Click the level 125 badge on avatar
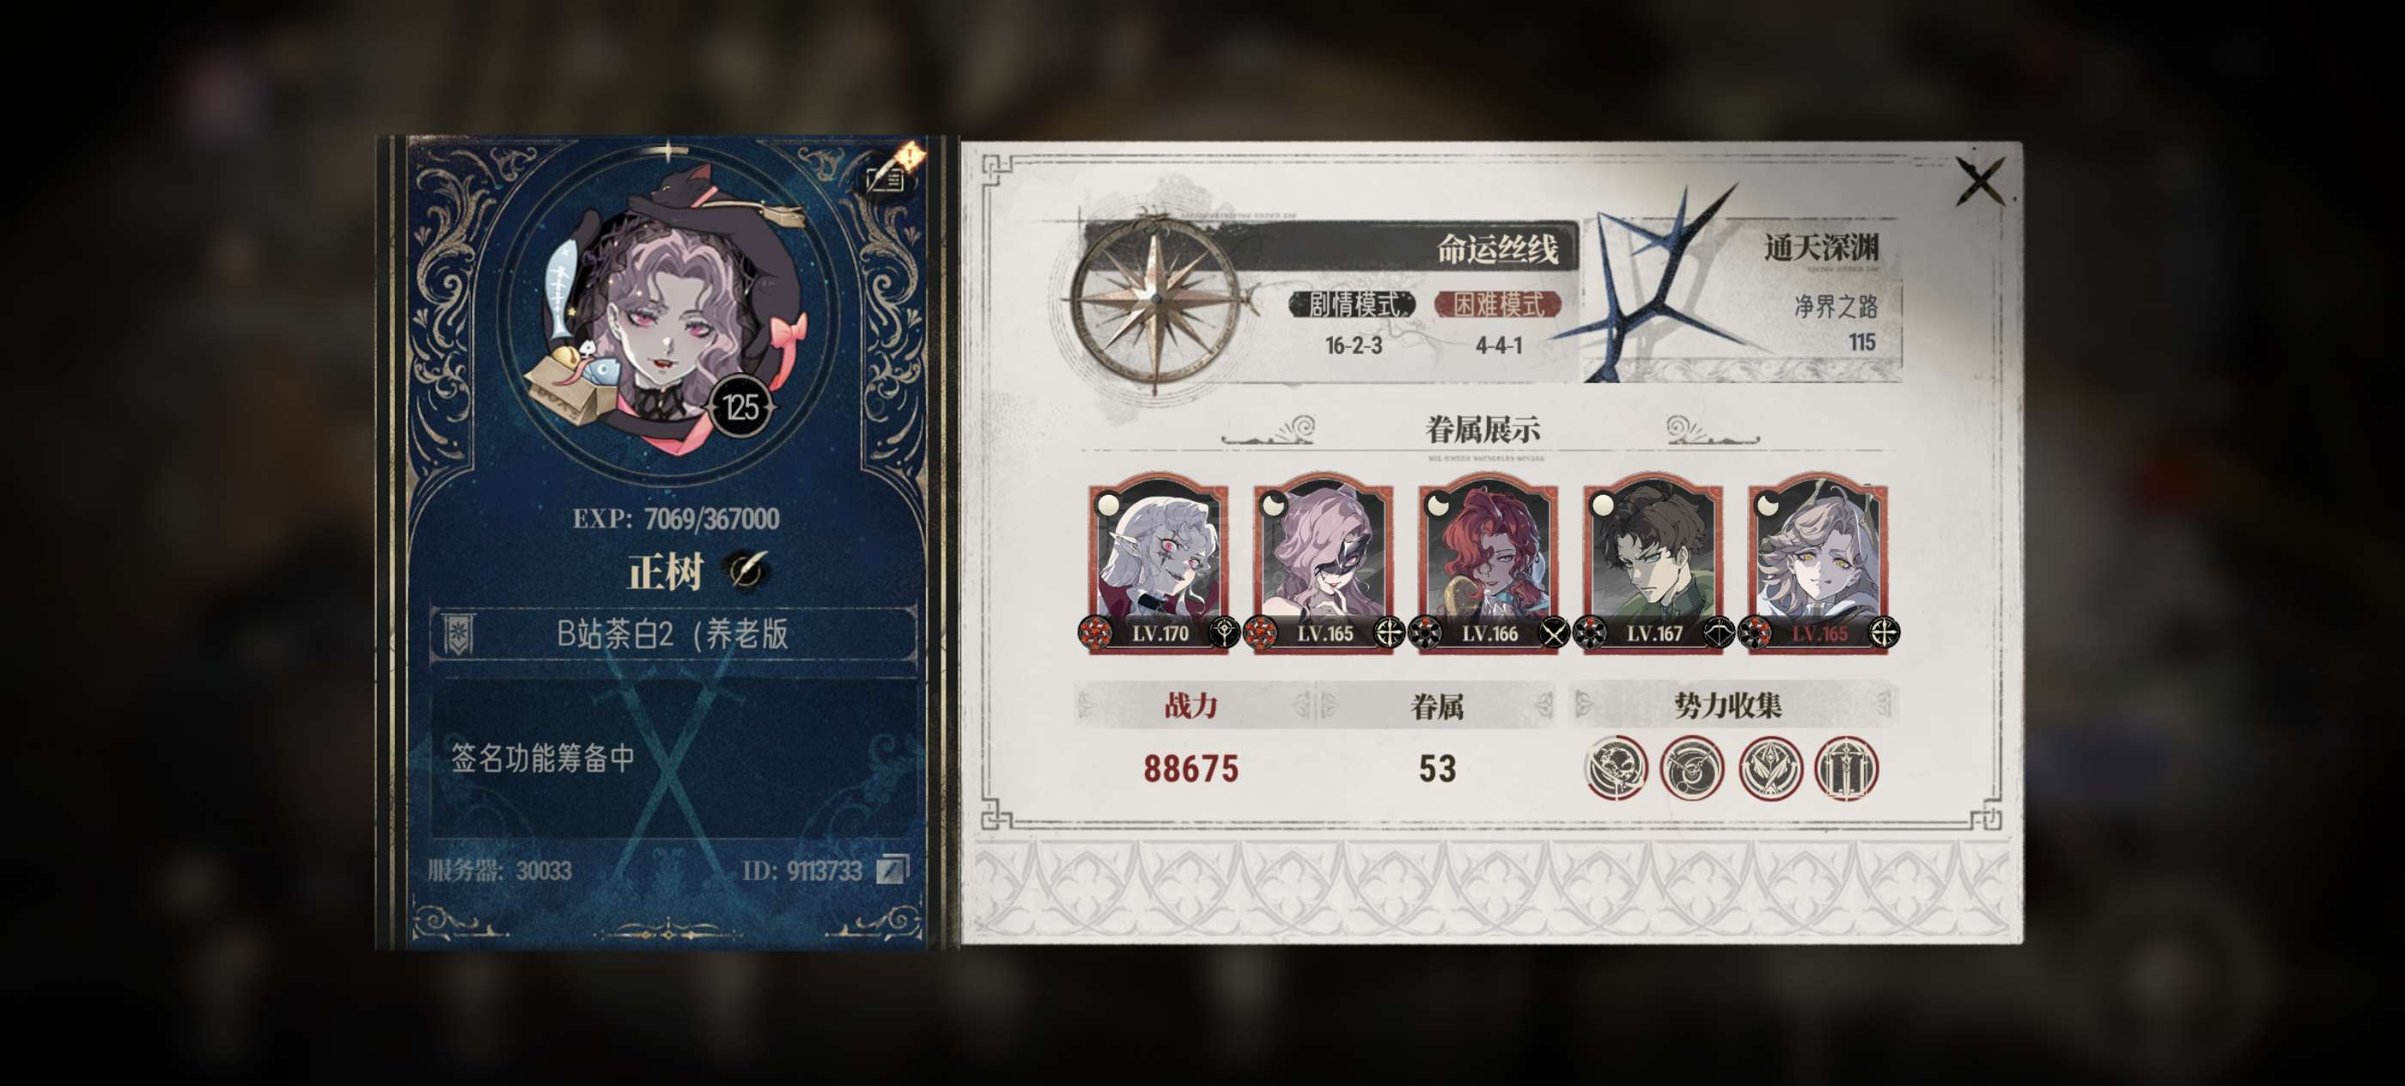The width and height of the screenshot is (2405, 1086). pos(740,407)
